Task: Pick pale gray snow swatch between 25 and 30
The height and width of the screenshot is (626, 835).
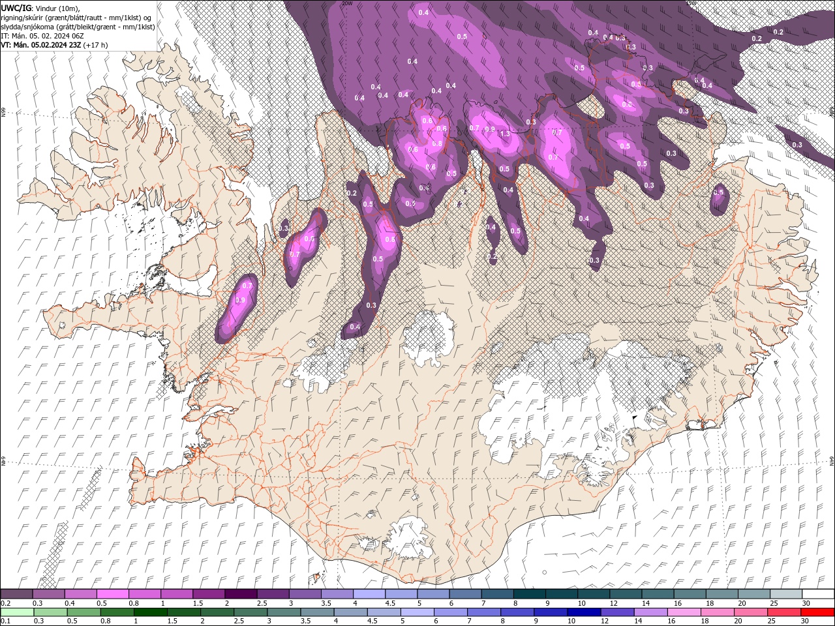Action: coord(787,593)
